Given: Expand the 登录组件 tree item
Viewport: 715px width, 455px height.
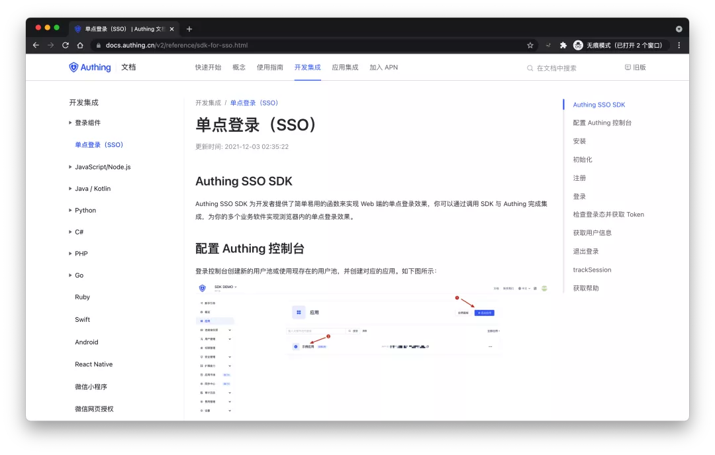Looking at the screenshot, I should click(x=70, y=123).
